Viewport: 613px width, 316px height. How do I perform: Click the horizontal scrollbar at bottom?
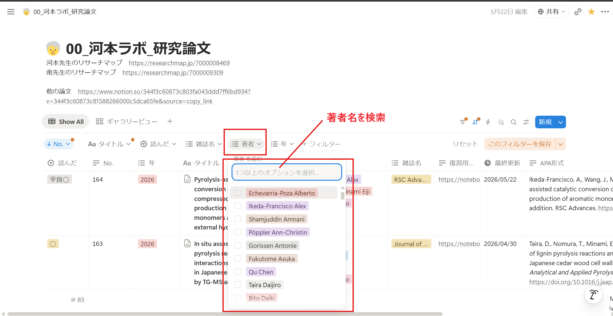tap(225, 314)
